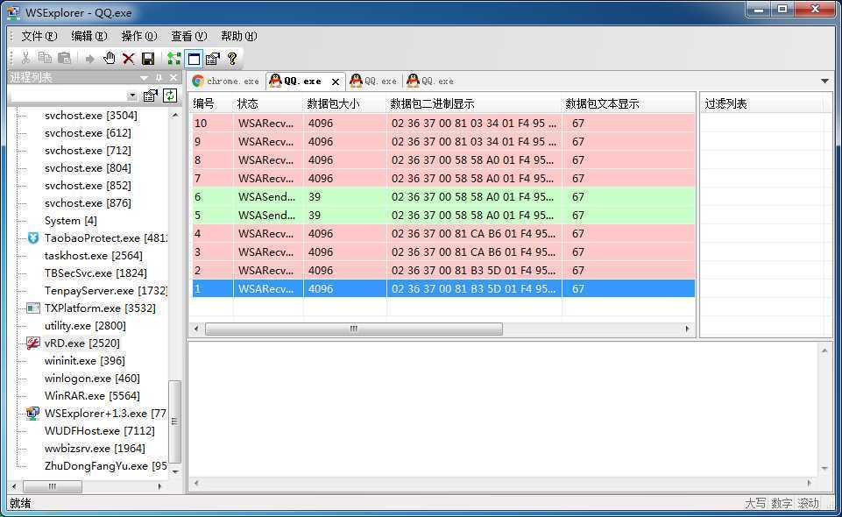Open the 文件(F) menu
Screen dimensions: 842x517
(x=39, y=36)
